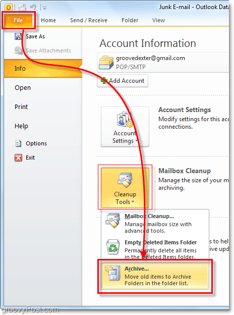
Task: Click the Send/Receive All Folders quick access icon
Action: pyautogui.click(x=22, y=8)
